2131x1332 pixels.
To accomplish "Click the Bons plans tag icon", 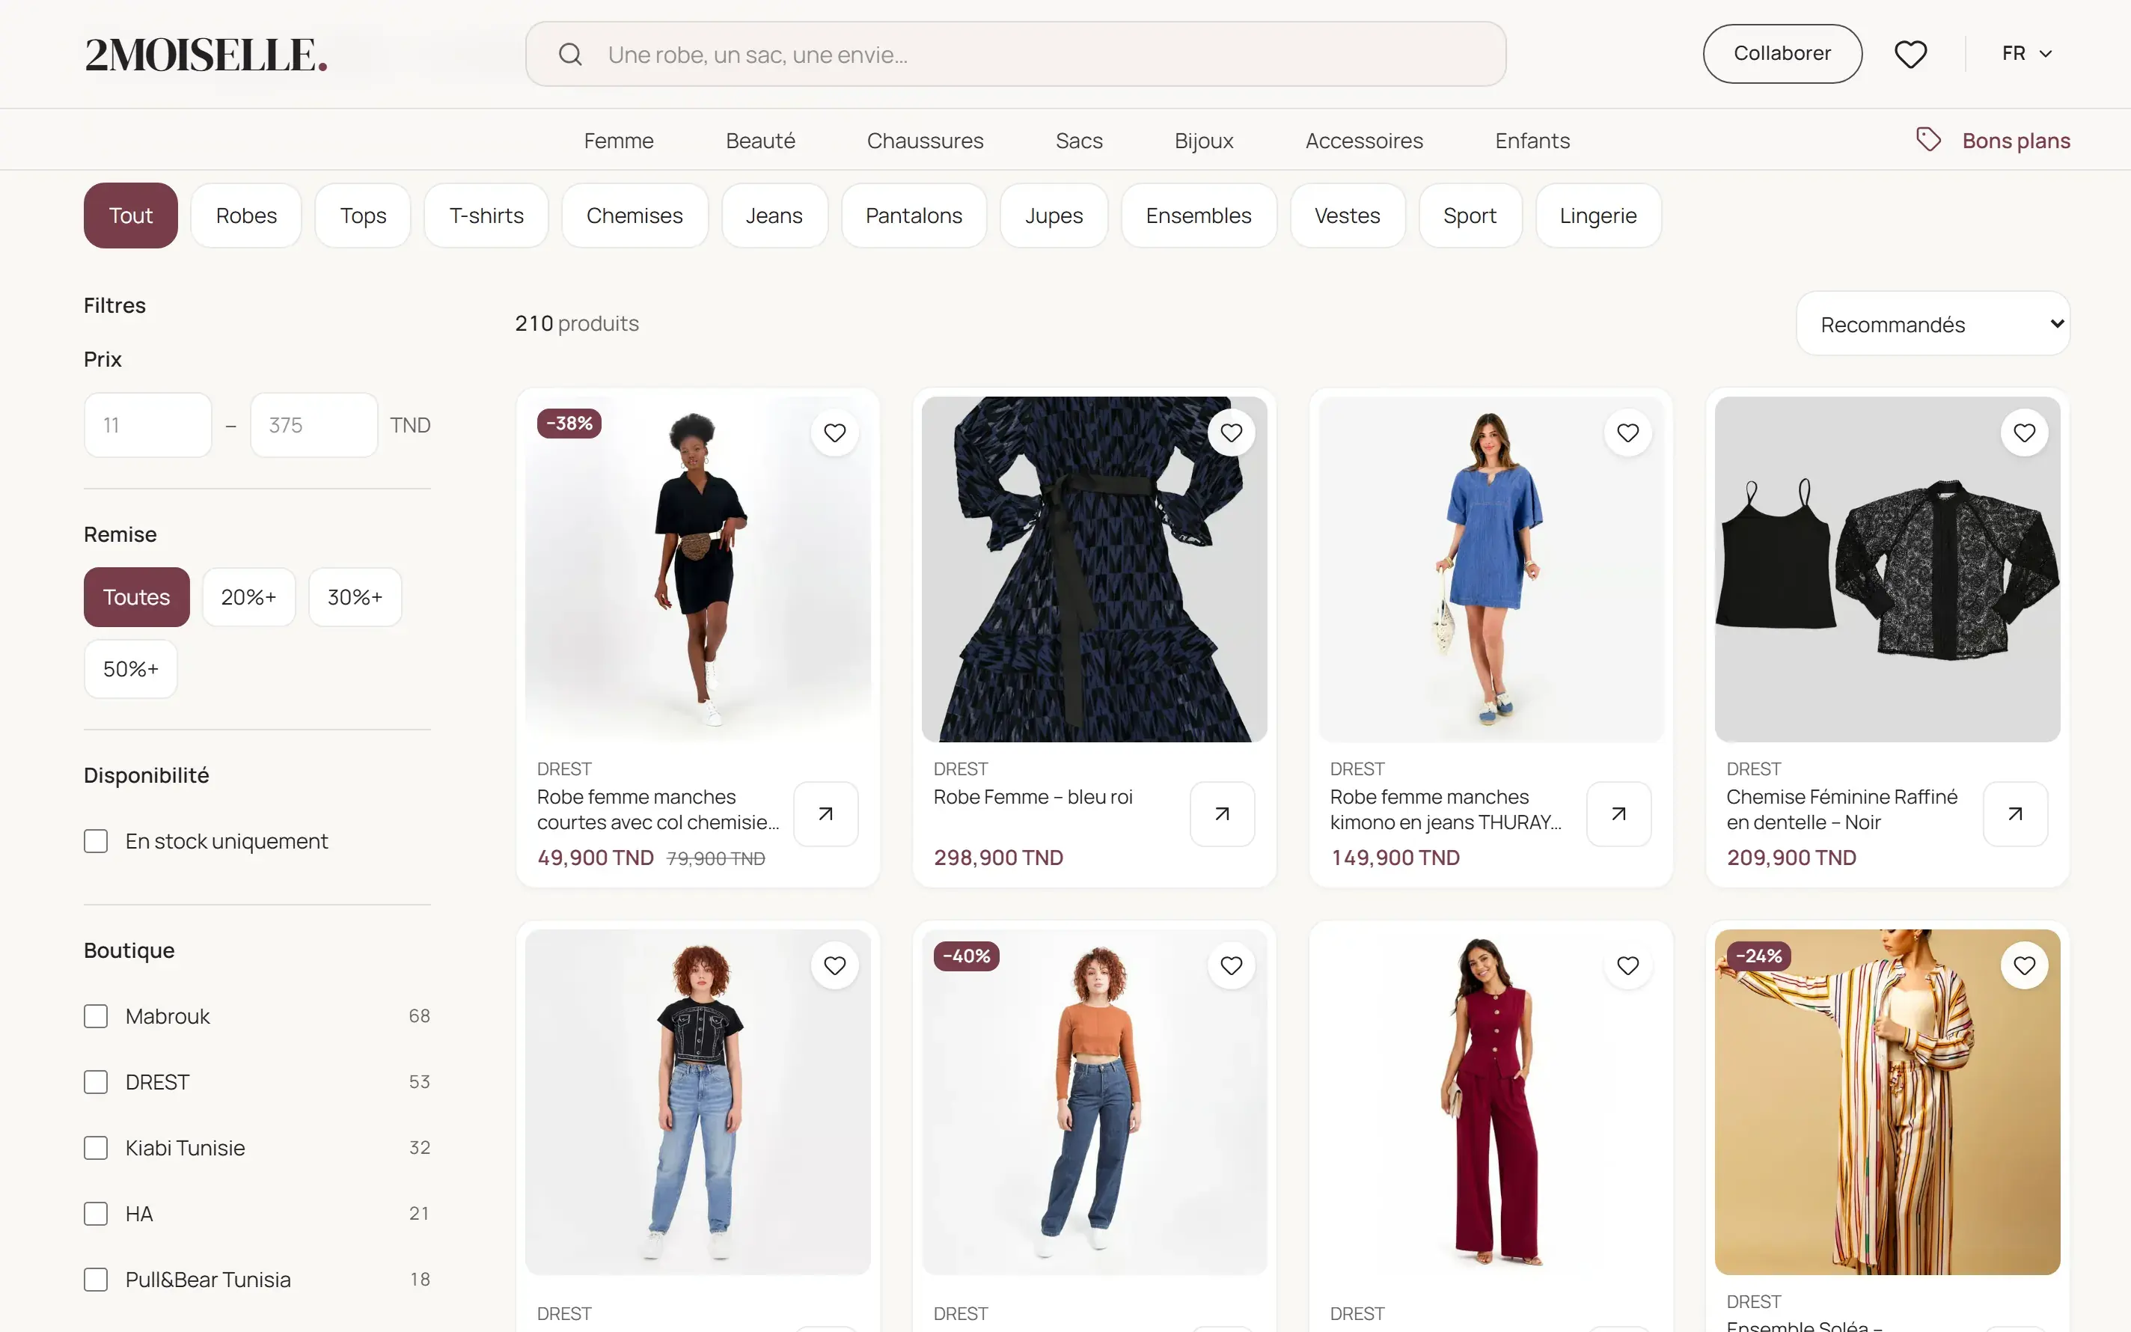I will point(1928,140).
